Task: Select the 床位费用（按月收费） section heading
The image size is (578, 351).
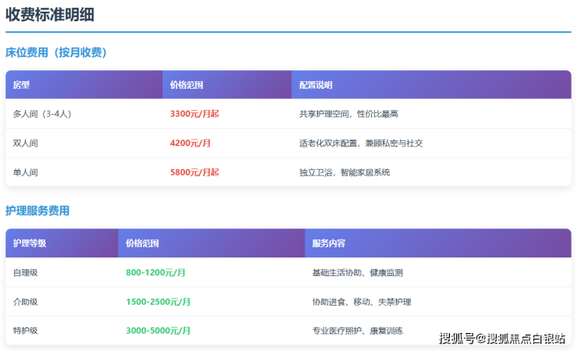Action: (x=56, y=52)
